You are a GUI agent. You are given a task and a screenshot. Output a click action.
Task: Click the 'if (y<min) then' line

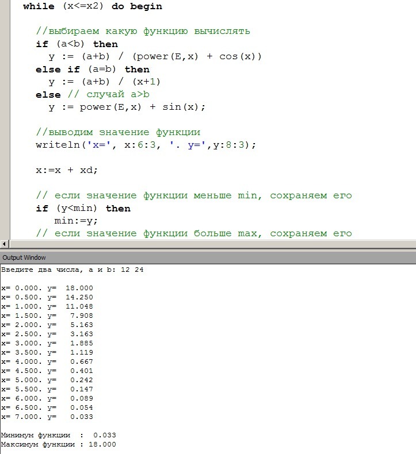[x=83, y=209]
